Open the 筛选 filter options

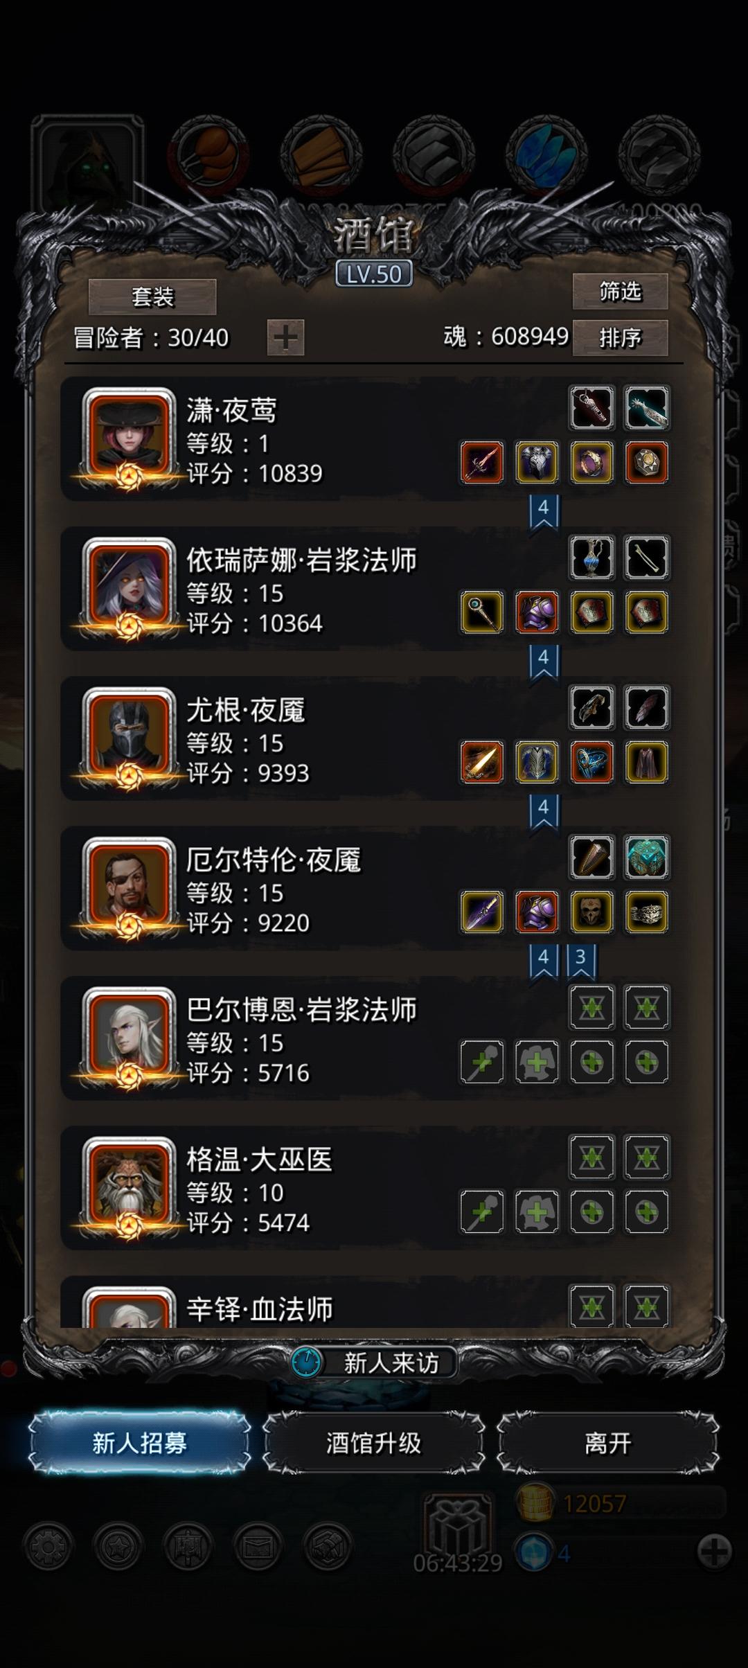[x=620, y=292]
